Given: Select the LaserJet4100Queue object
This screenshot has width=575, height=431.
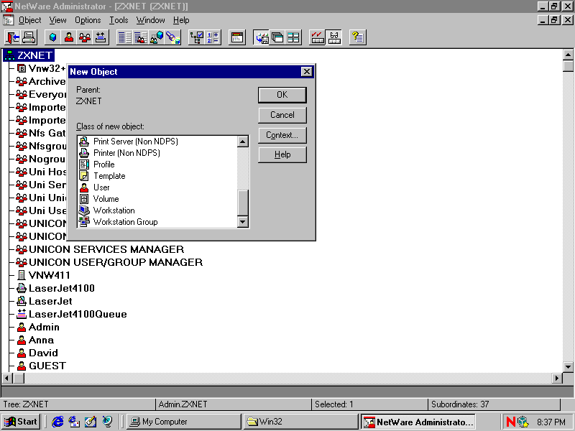Looking at the screenshot, I should (71, 314).
